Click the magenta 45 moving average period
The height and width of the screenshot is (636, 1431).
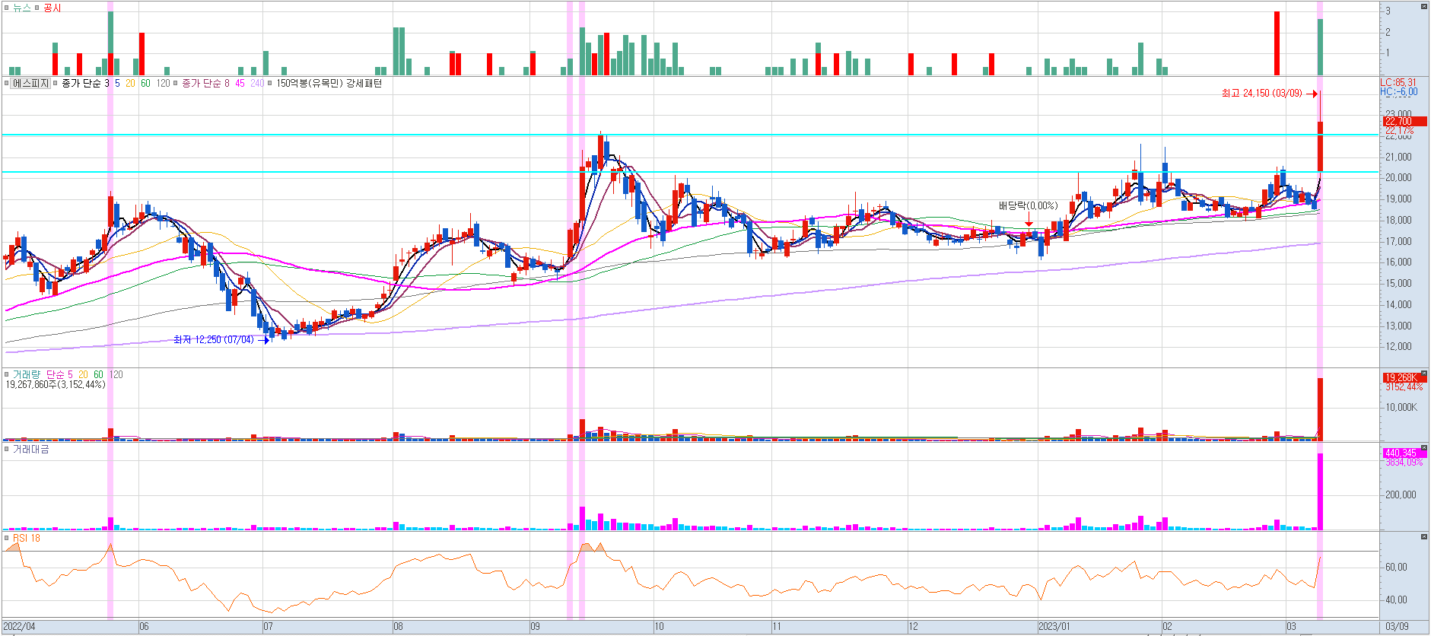tap(240, 84)
